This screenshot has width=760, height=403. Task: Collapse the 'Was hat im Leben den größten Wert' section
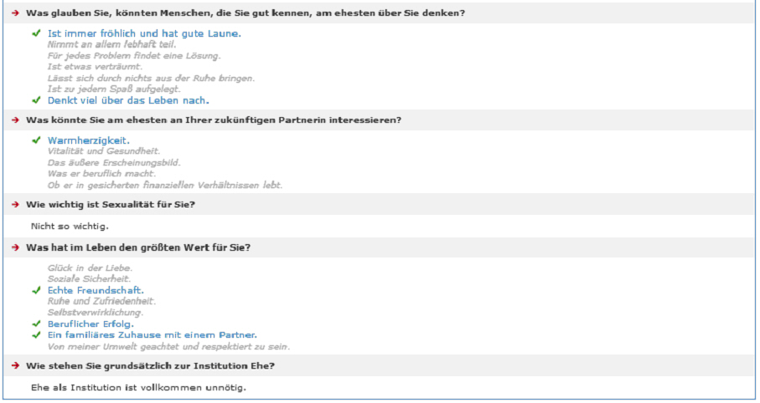pyautogui.click(x=379, y=247)
